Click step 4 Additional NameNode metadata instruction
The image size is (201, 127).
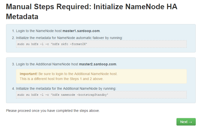click(66, 88)
